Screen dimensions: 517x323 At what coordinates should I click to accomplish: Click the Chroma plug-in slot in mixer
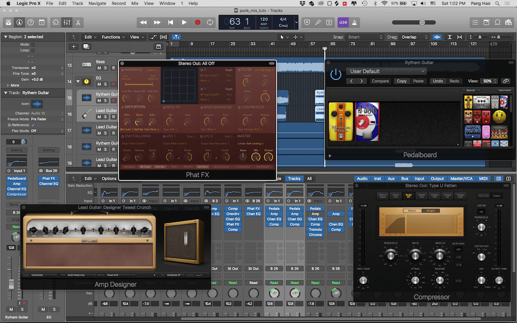[315, 235]
